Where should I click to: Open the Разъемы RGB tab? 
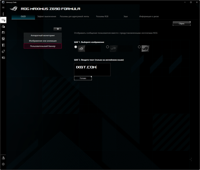coord(102,16)
